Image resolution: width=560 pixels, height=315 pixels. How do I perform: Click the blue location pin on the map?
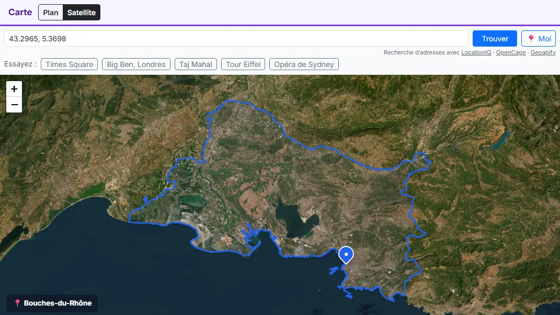coord(346,255)
